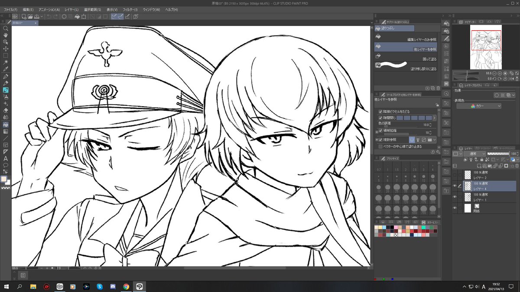Image resolution: width=520 pixels, height=292 pixels.
Task: Open the レイヤー(L) menu
Action: click(71, 10)
